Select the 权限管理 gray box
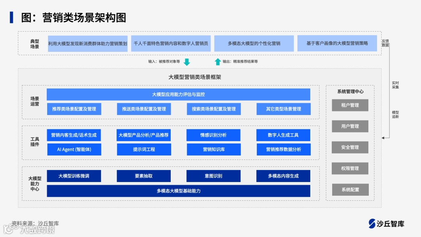 pyautogui.click(x=350, y=168)
